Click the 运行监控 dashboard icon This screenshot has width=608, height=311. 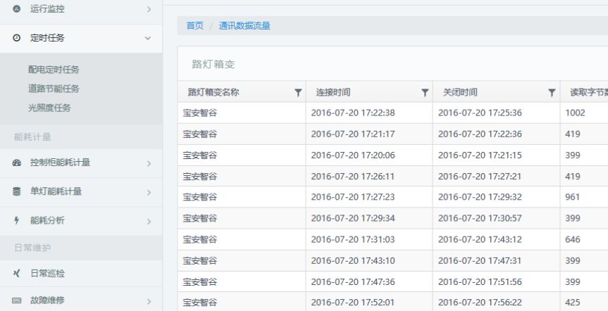(17, 8)
